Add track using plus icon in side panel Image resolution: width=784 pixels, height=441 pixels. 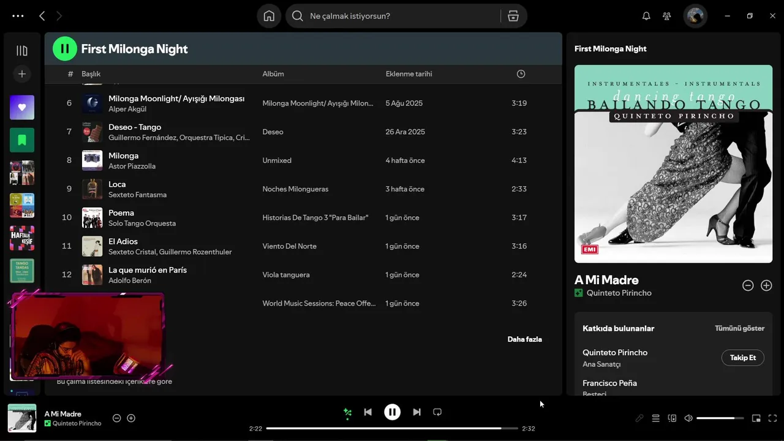766,285
